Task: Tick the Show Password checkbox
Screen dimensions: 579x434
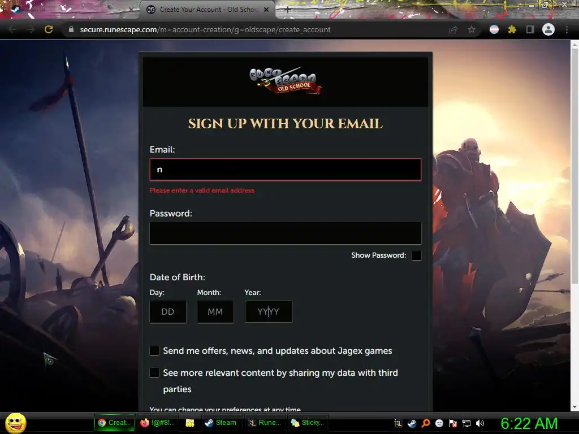Action: 417,255
